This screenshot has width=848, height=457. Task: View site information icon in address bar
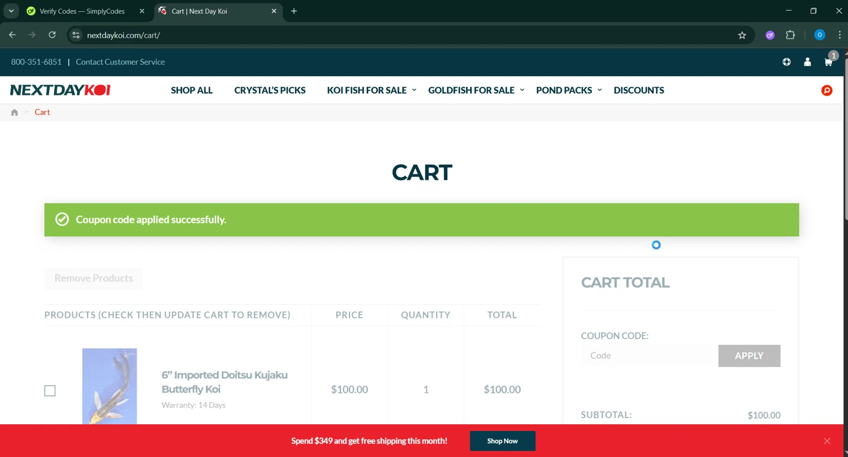(x=76, y=35)
